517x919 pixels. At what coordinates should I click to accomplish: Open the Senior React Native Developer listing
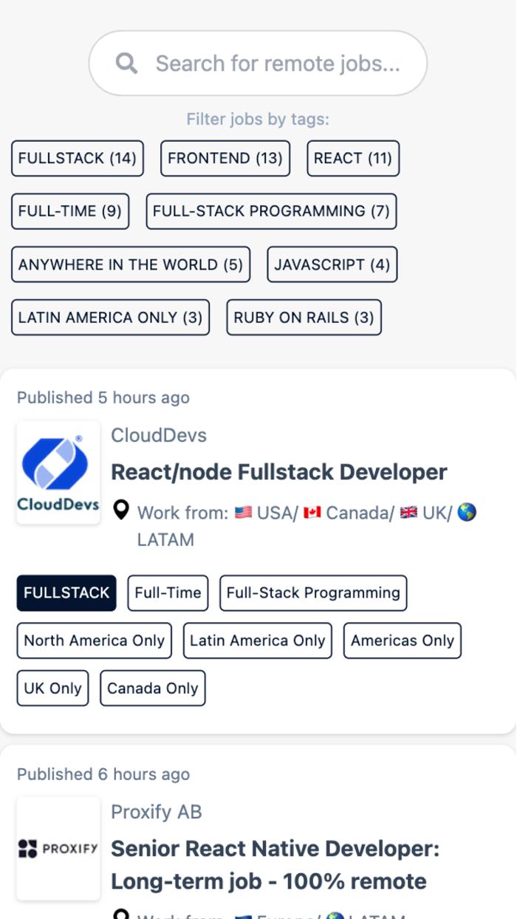point(275,864)
